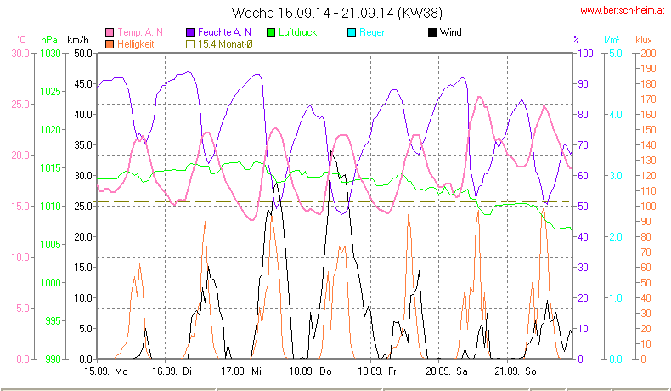
Task: Click the green Luftdruck legend swatch
Action: (x=271, y=32)
